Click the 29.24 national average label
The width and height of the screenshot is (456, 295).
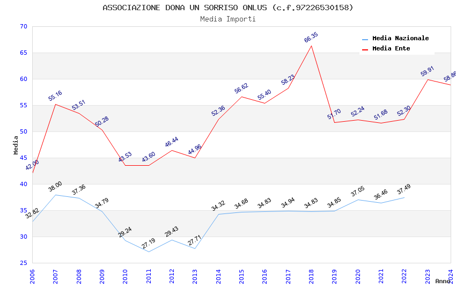tap(125, 232)
